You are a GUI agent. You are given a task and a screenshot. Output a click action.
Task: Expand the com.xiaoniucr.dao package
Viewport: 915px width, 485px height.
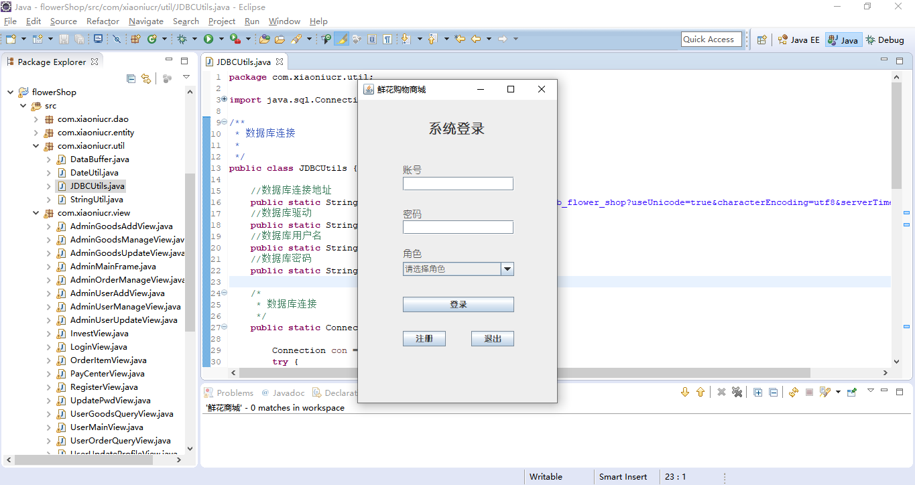(38, 119)
